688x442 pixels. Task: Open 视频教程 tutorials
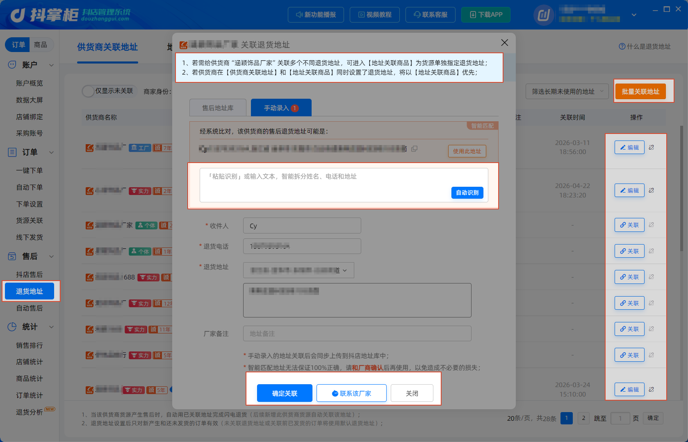pos(375,15)
